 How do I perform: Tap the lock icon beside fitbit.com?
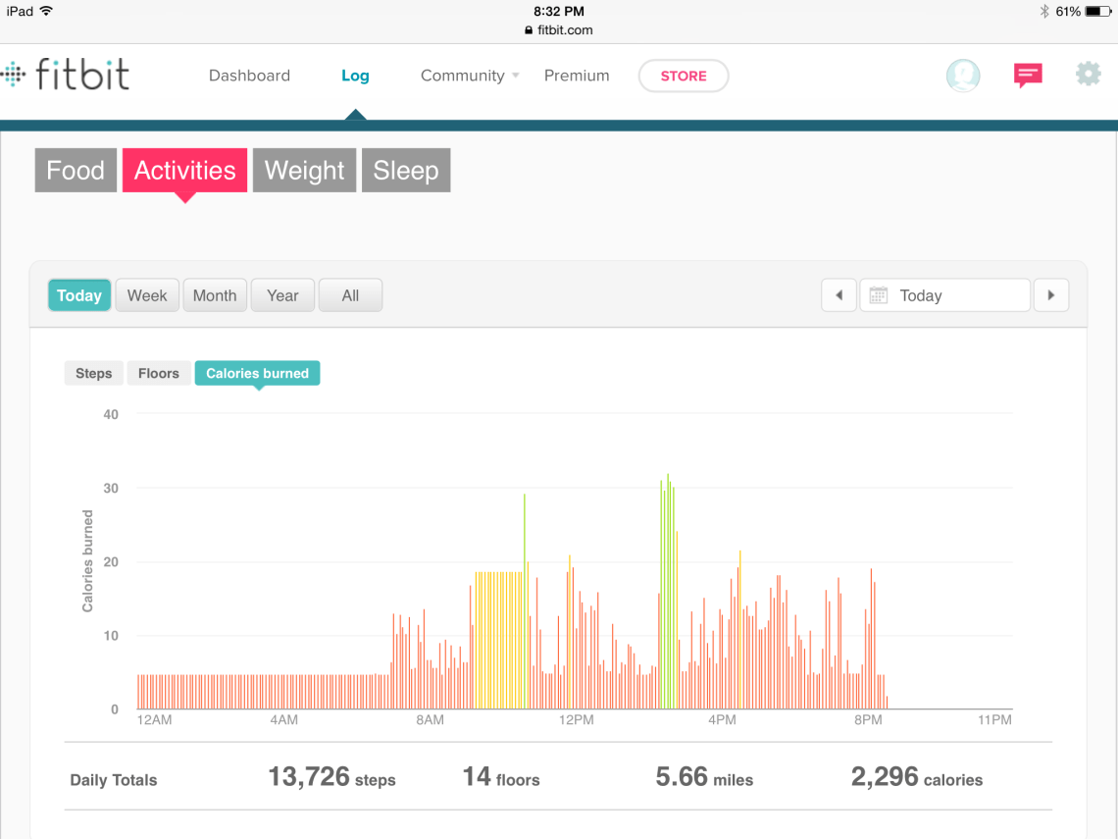pyautogui.click(x=530, y=30)
